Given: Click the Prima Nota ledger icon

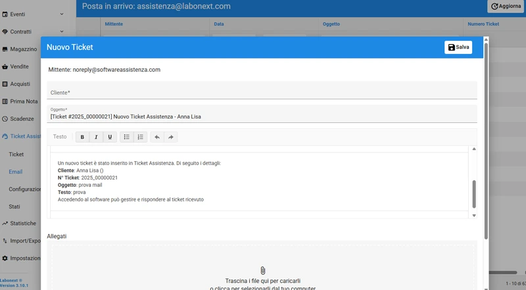Looking at the screenshot, I should point(5,101).
